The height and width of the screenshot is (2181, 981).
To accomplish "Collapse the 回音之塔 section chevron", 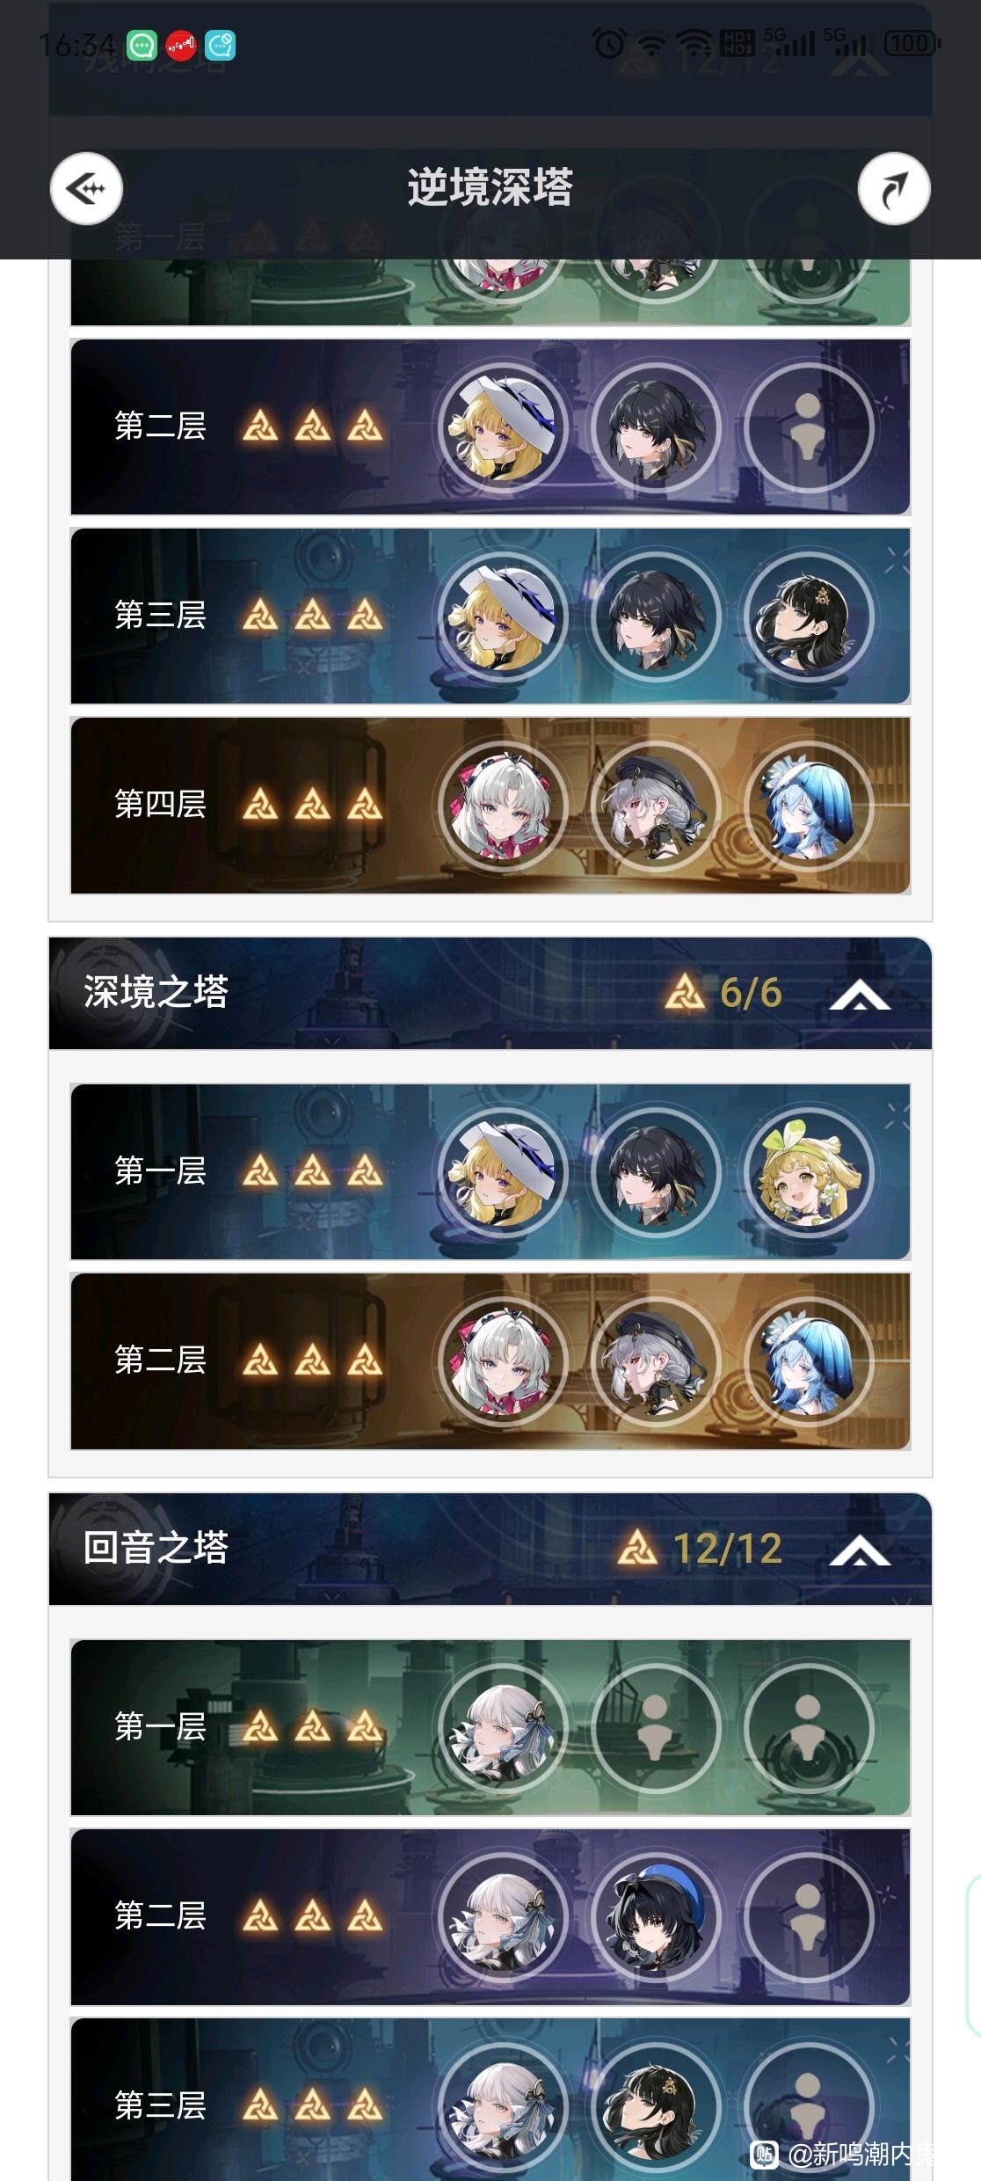I will point(860,1550).
